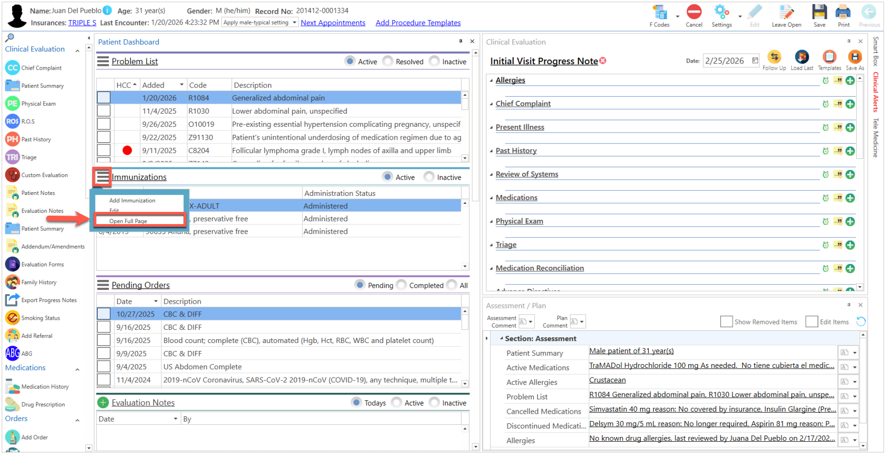Open the Crustacean active allergy link

coord(607,380)
